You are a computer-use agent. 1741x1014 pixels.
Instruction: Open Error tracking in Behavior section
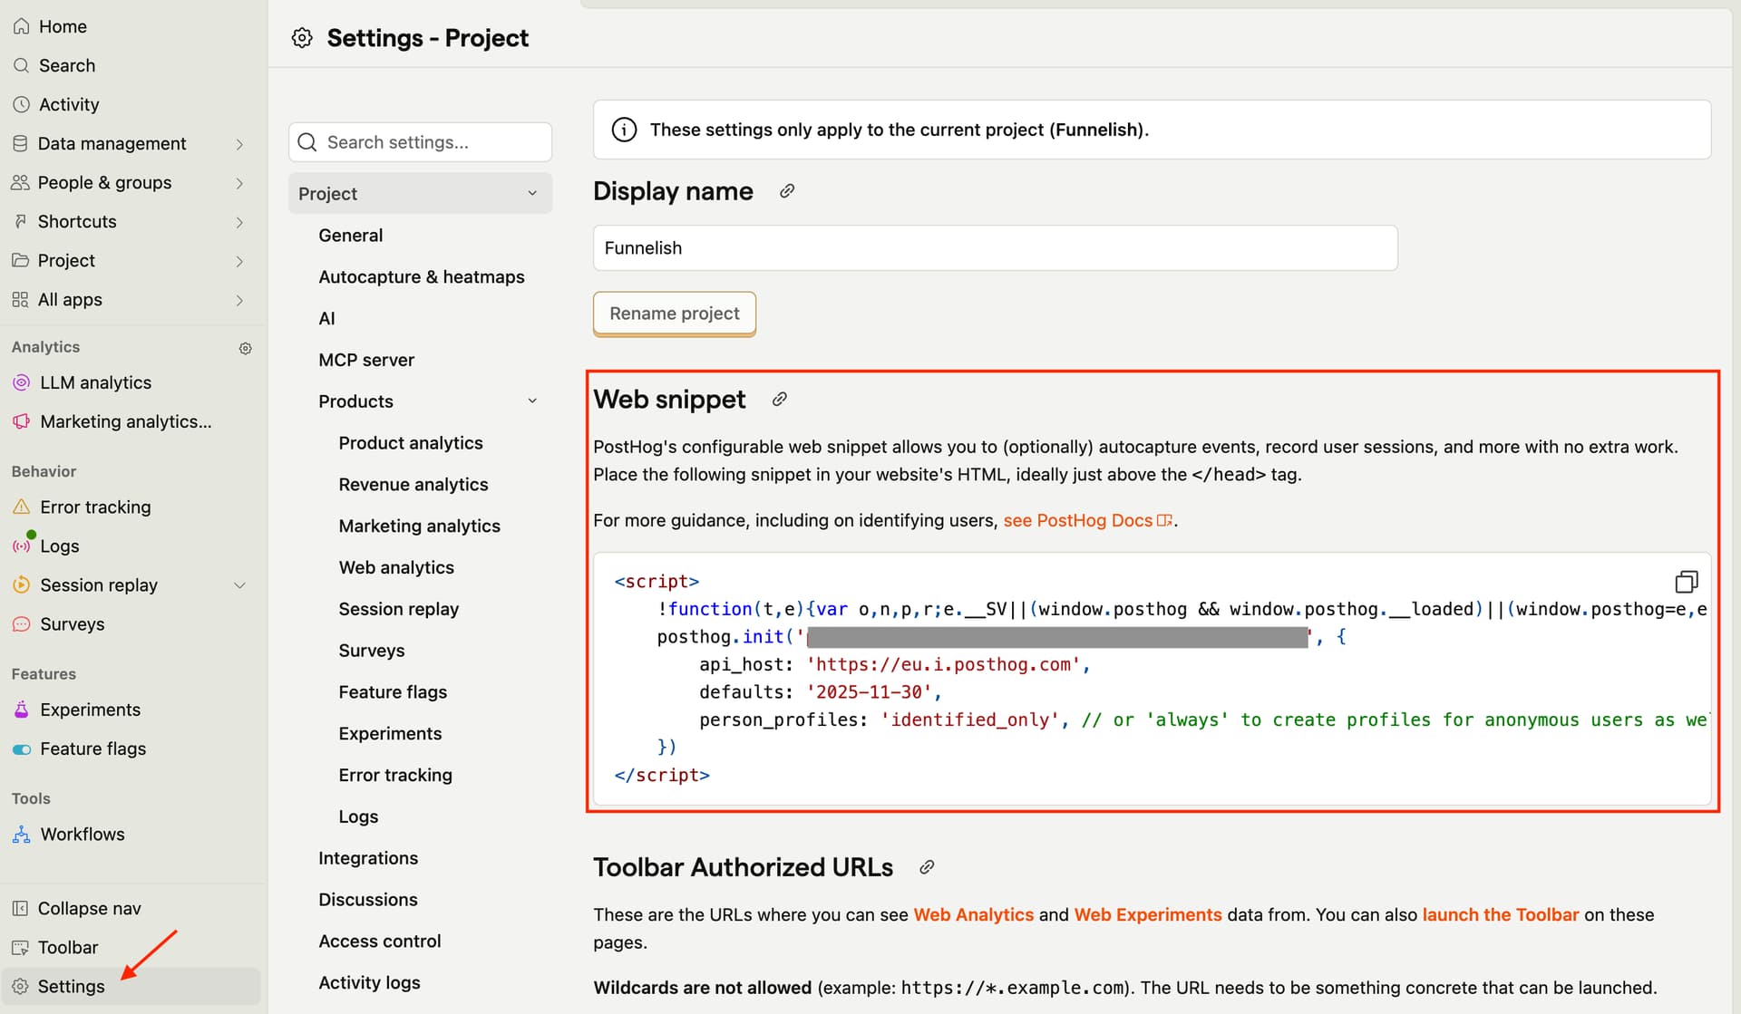(x=95, y=507)
